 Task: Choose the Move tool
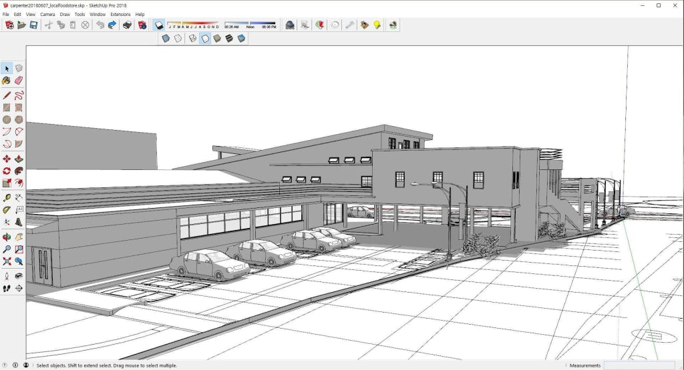coord(7,159)
